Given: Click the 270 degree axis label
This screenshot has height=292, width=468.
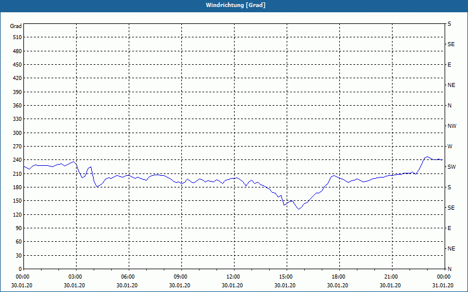Looking at the screenshot, I should (x=18, y=147).
